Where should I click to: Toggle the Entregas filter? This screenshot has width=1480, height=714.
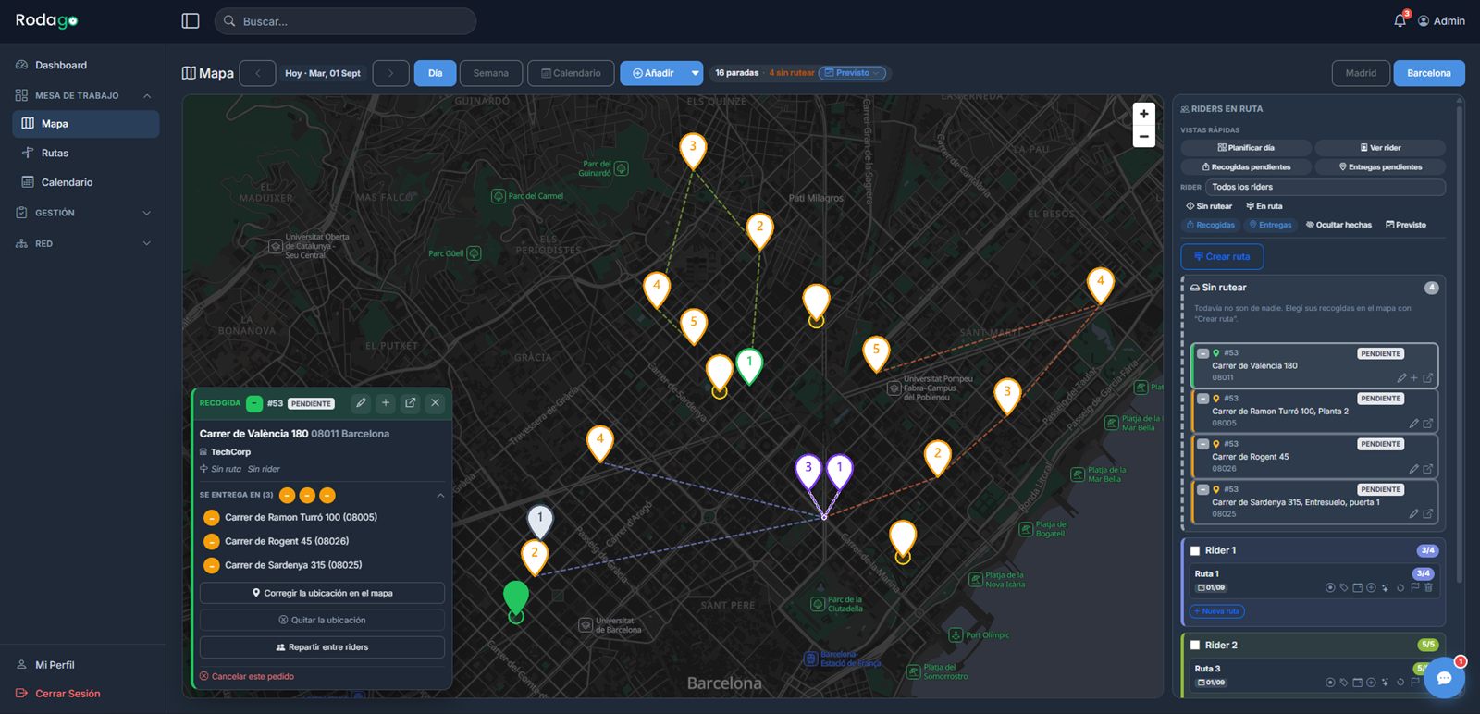[1270, 225]
